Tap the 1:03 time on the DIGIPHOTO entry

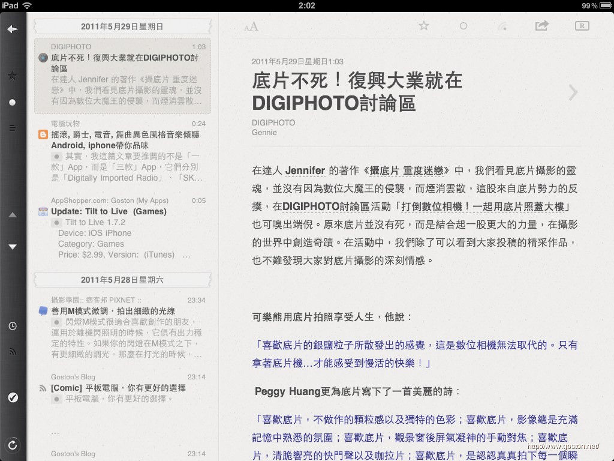tap(198, 47)
